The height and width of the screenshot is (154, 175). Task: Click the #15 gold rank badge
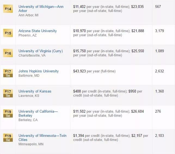click(x=8, y=33)
